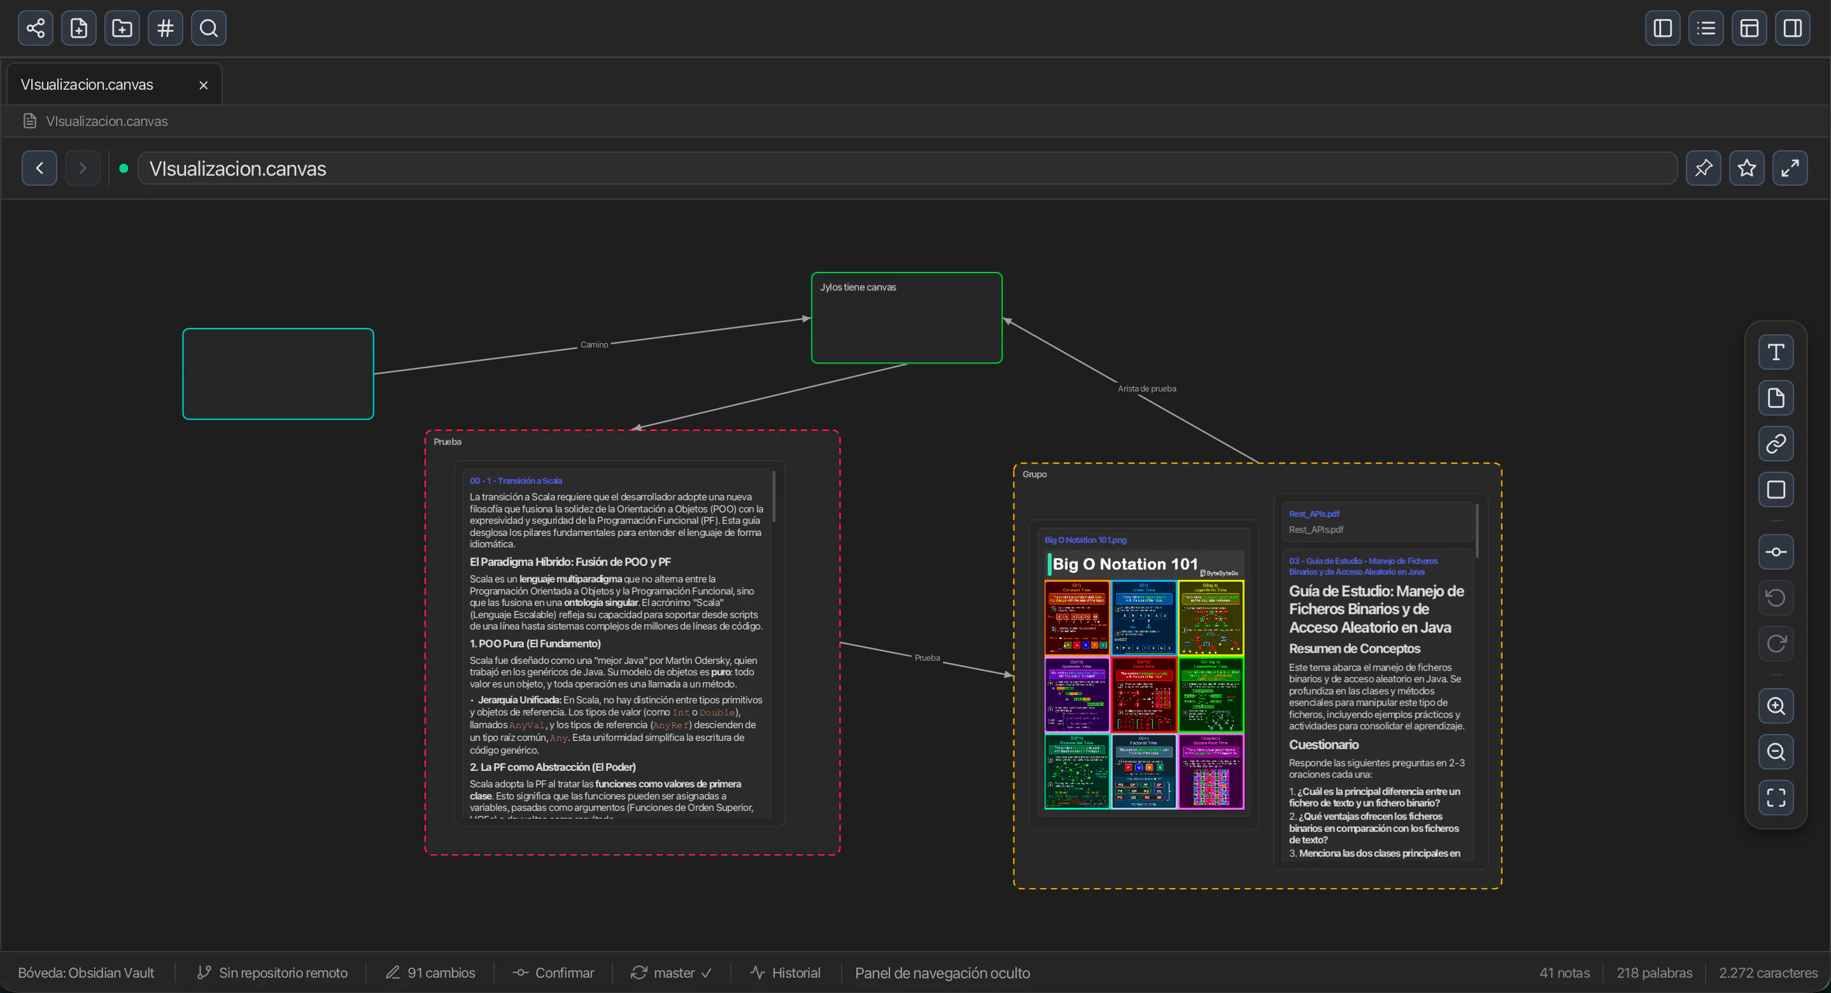Click the Confirmar button in status bar
Image resolution: width=1831 pixels, height=993 pixels.
click(554, 973)
